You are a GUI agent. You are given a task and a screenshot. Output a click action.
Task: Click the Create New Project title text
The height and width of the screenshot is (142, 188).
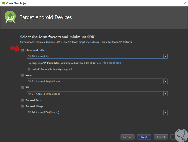click(17, 3)
